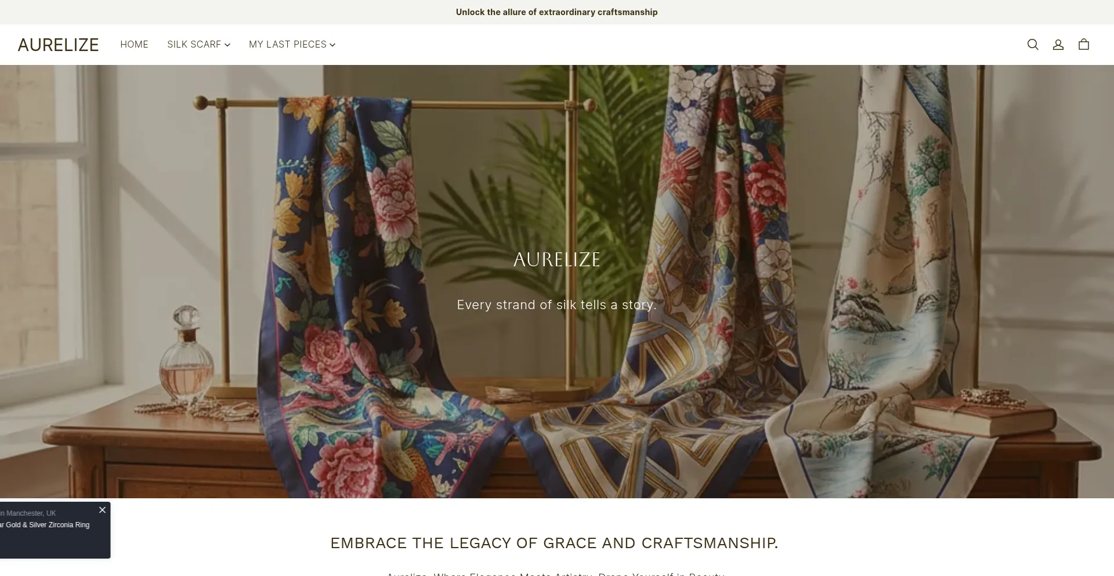
Task: Open the account login icon
Action: [1058, 45]
